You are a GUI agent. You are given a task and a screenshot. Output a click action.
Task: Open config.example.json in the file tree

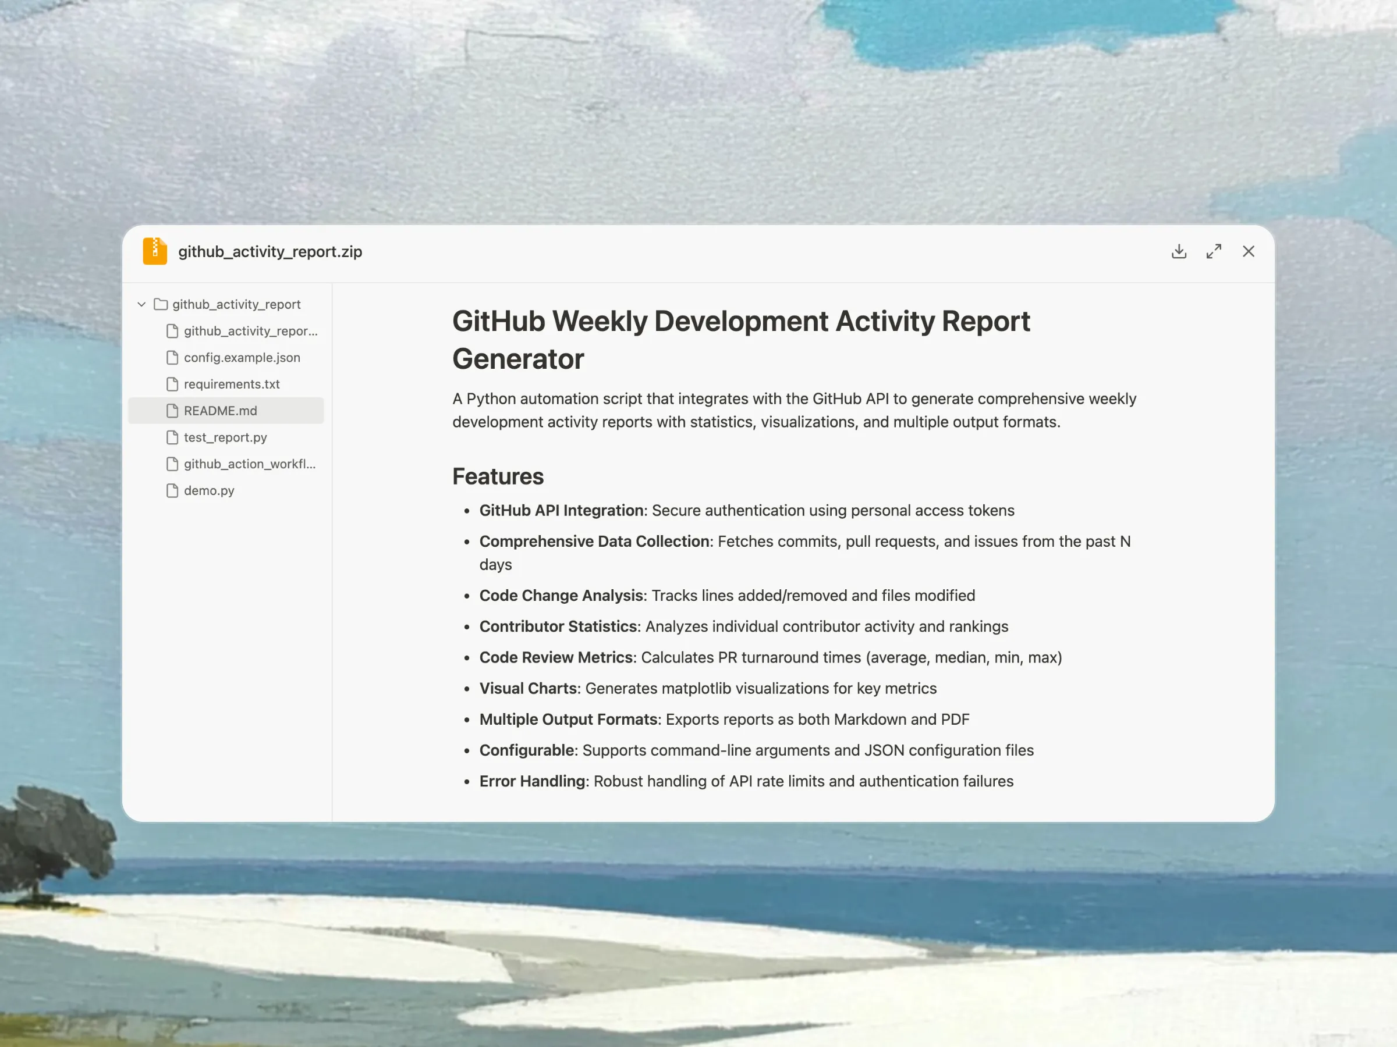(x=242, y=357)
